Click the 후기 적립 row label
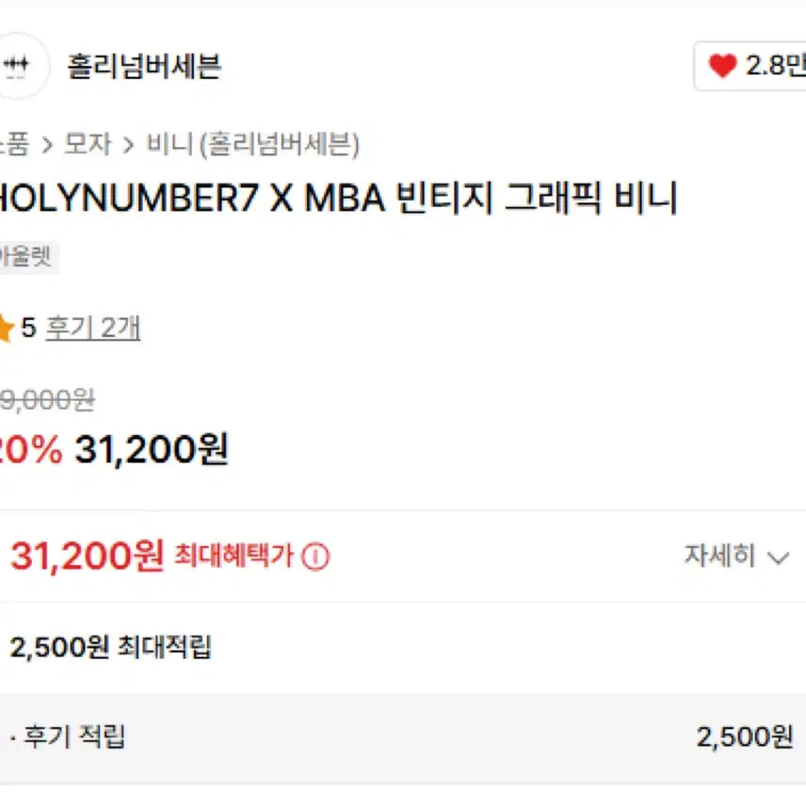 pos(73,737)
